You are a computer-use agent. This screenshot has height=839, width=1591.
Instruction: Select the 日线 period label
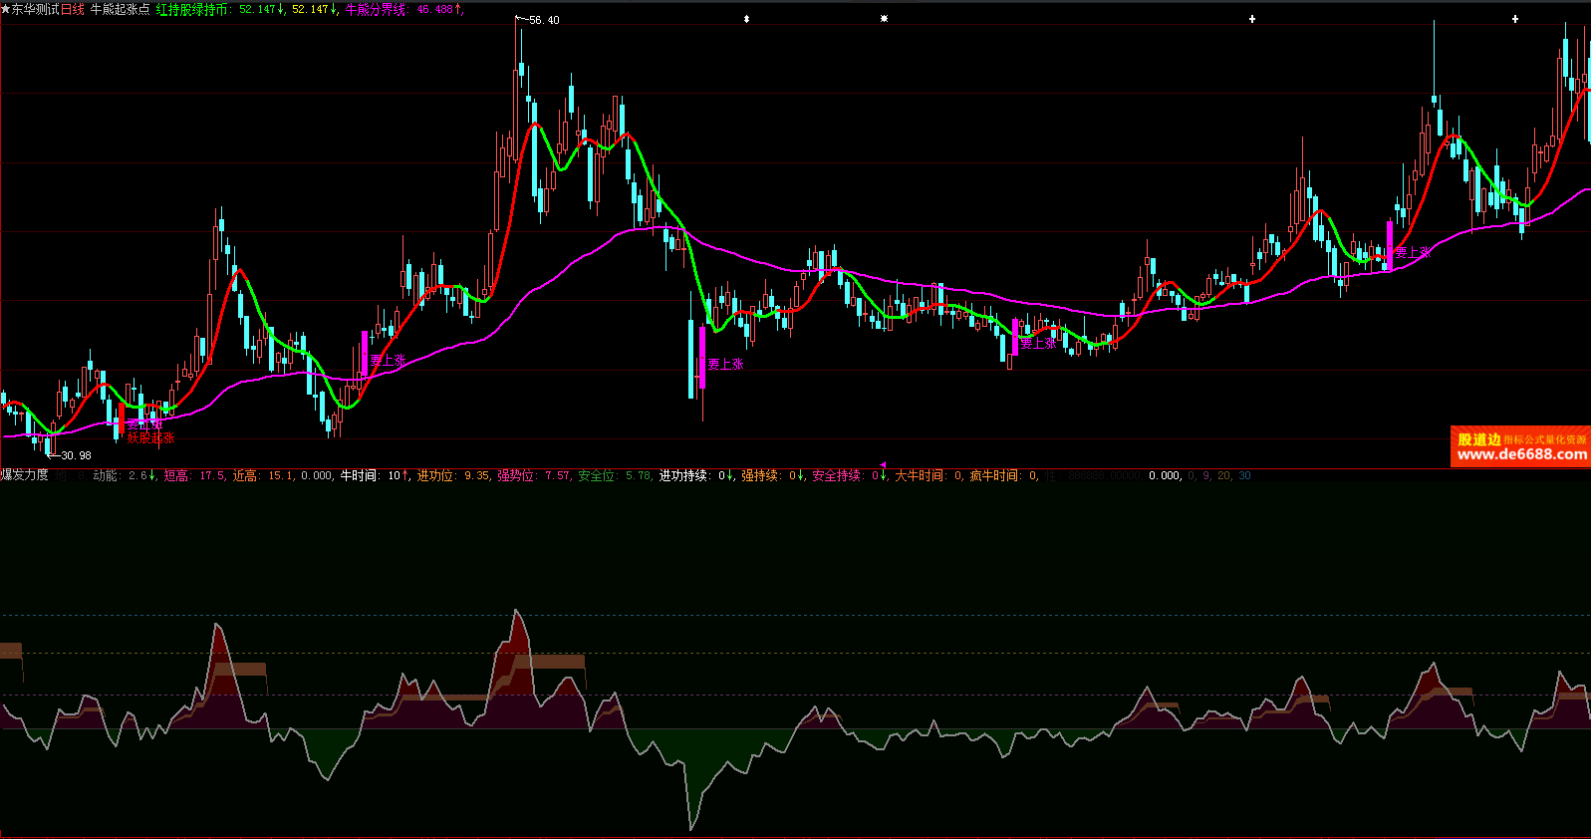pos(73,9)
